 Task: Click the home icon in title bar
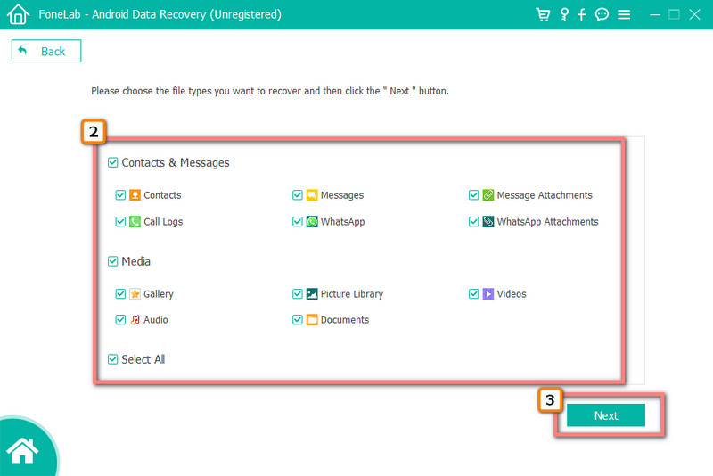coord(18,15)
